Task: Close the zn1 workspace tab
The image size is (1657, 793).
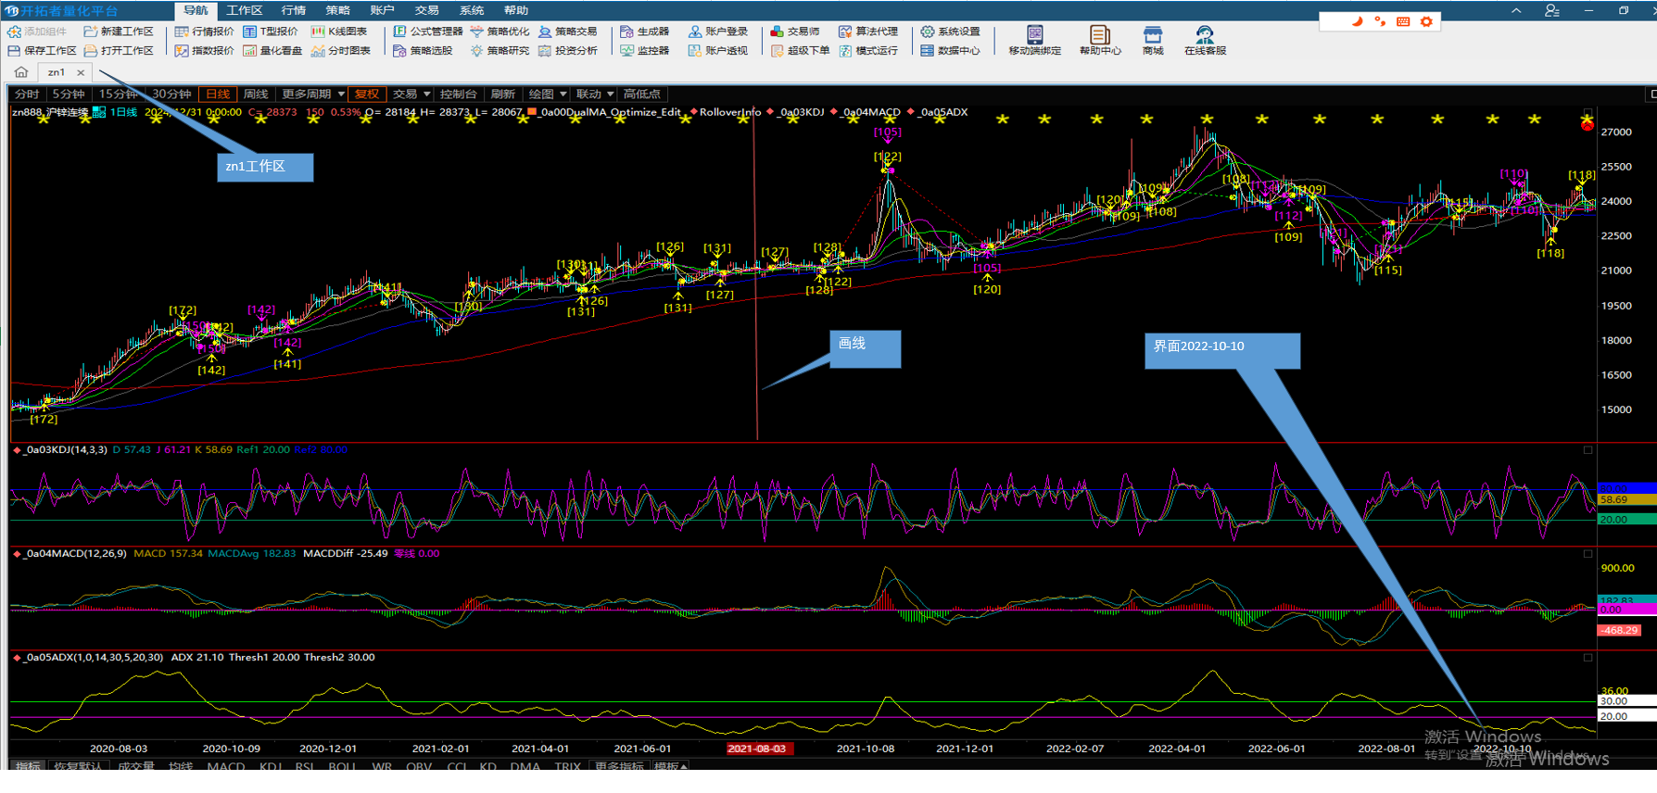Action: (x=81, y=72)
